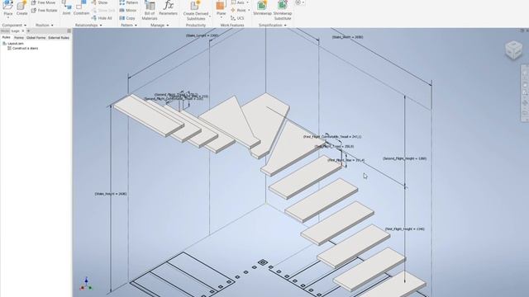The height and width of the screenshot is (297, 529).
Task: Select the Stairs_Length dimension label
Action: (202, 35)
